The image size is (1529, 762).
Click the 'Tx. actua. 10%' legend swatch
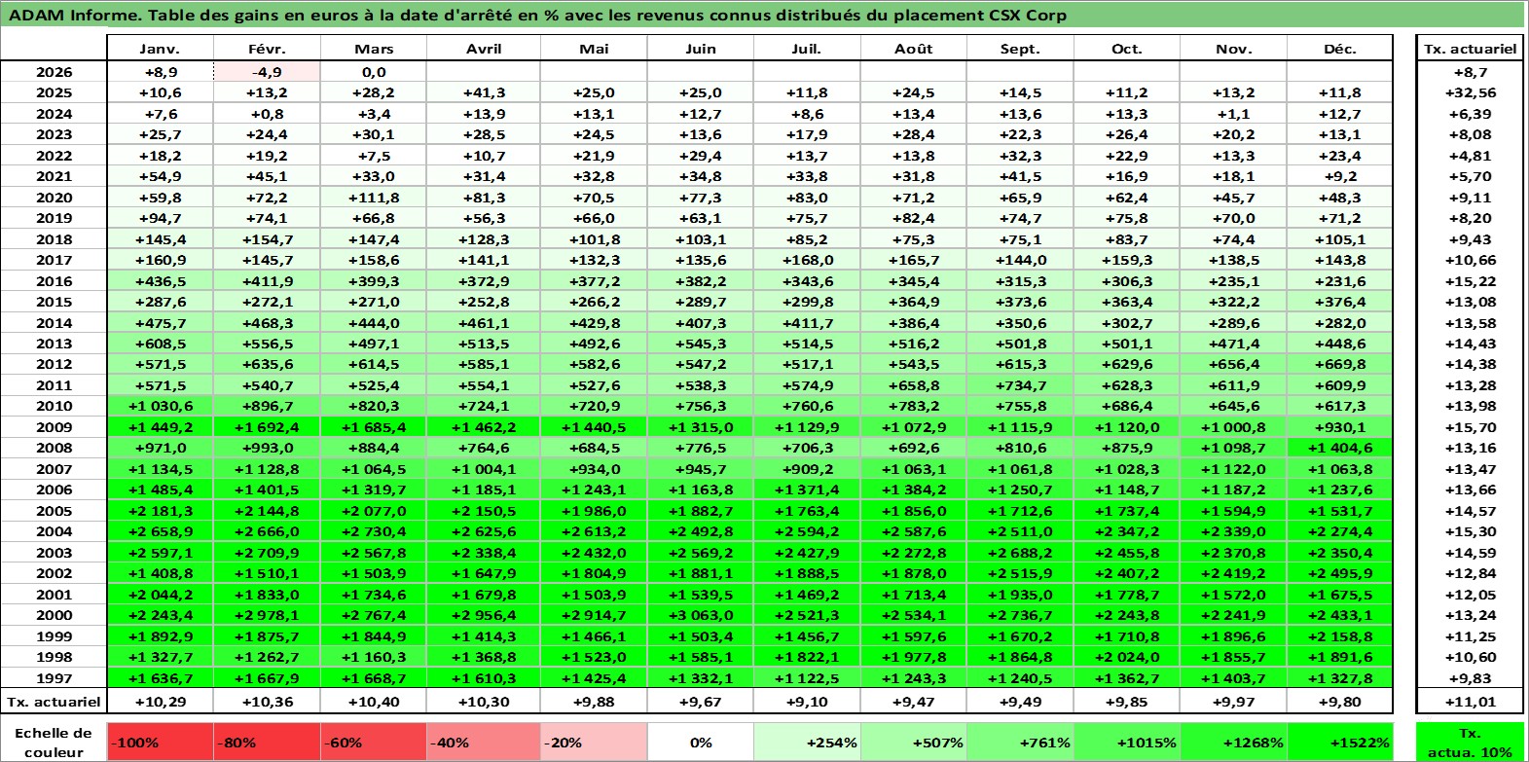tap(1471, 742)
